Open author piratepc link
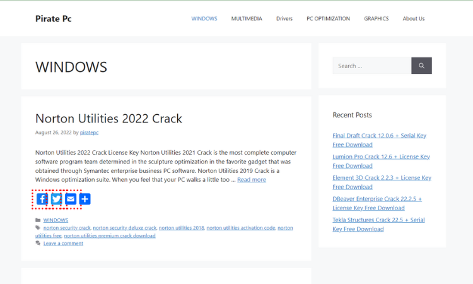 point(89,133)
